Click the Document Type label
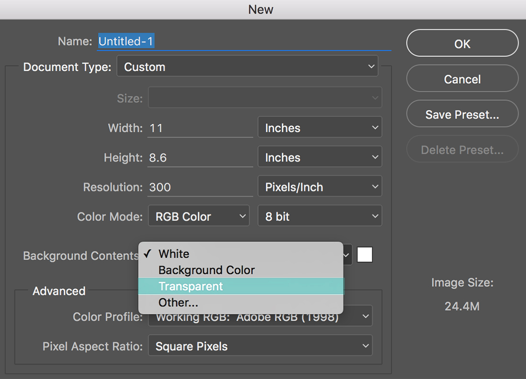This screenshot has height=379, width=526. click(x=67, y=67)
